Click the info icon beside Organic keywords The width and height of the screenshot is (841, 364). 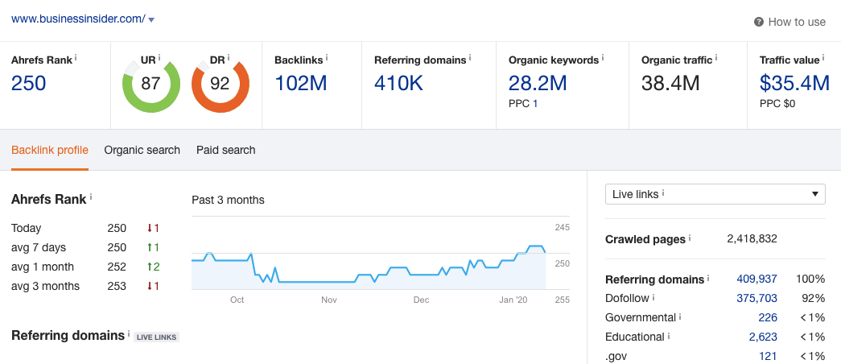point(602,57)
